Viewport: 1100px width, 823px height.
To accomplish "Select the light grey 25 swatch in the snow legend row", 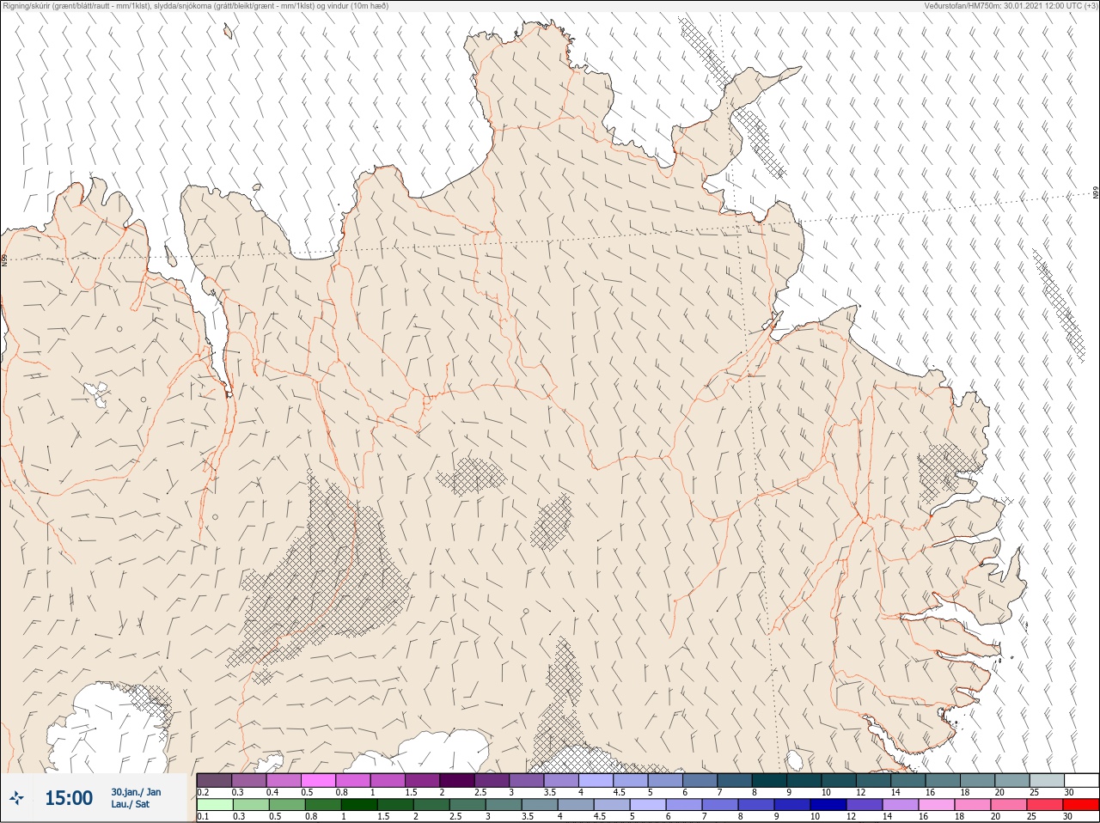I will tap(1047, 780).
